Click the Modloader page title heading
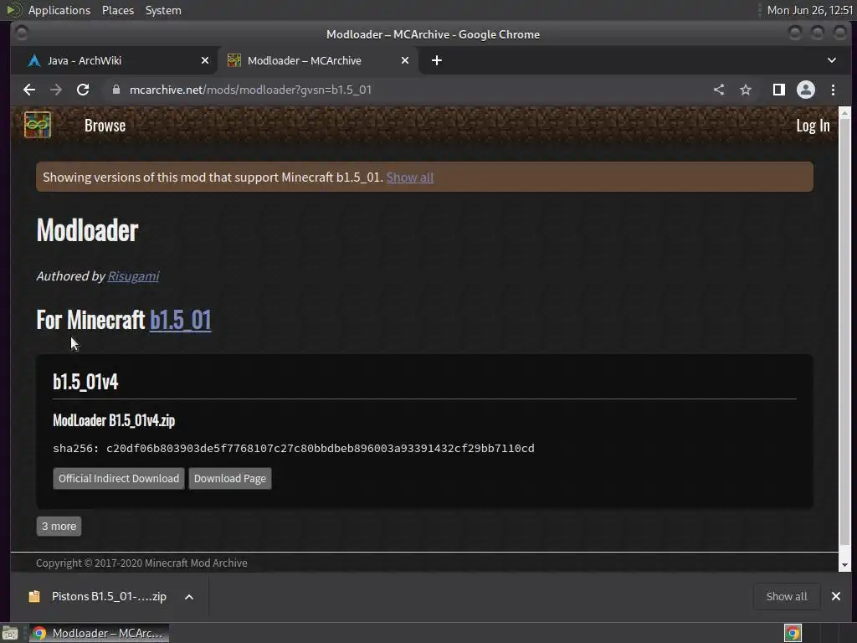 [x=87, y=230]
